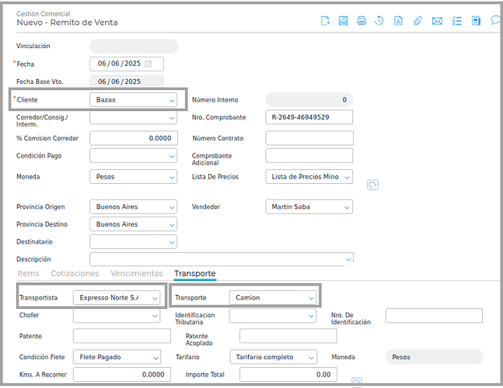Open history with the clock icon
Image resolution: width=503 pixels, height=388 pixels.
380,21
